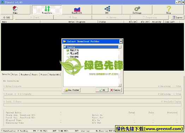Viewport: 185px width, 133px height.
Task: Select the third folder under Desktop
Action: pyautogui.click(x=73, y=57)
